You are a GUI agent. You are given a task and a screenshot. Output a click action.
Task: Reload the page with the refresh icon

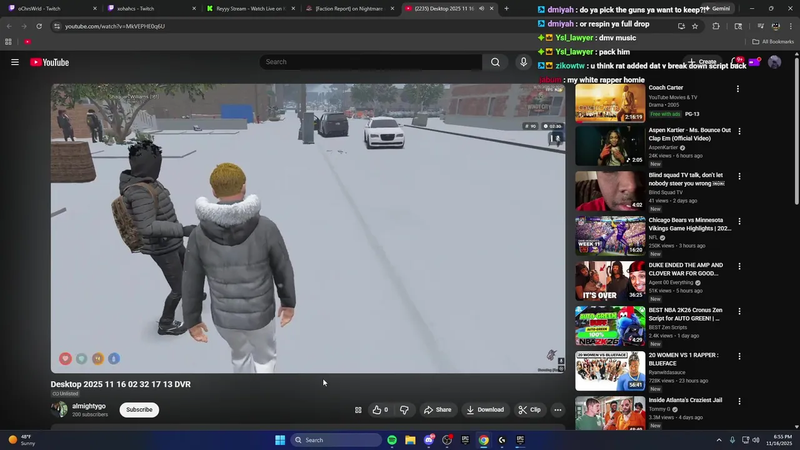coord(39,26)
